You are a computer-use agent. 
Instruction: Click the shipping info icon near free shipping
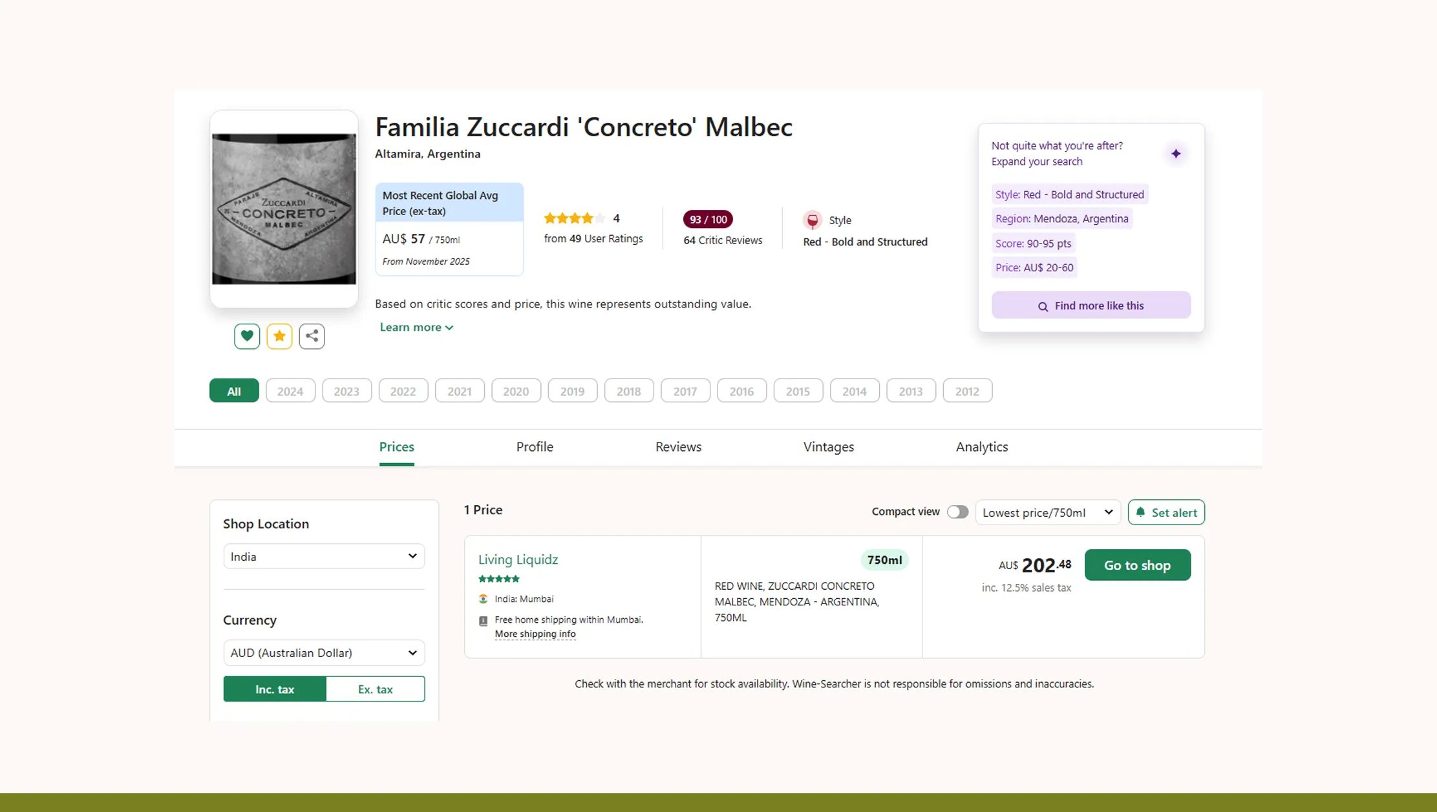click(x=483, y=620)
